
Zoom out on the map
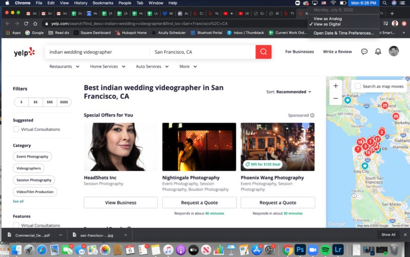pyautogui.click(x=336, y=98)
